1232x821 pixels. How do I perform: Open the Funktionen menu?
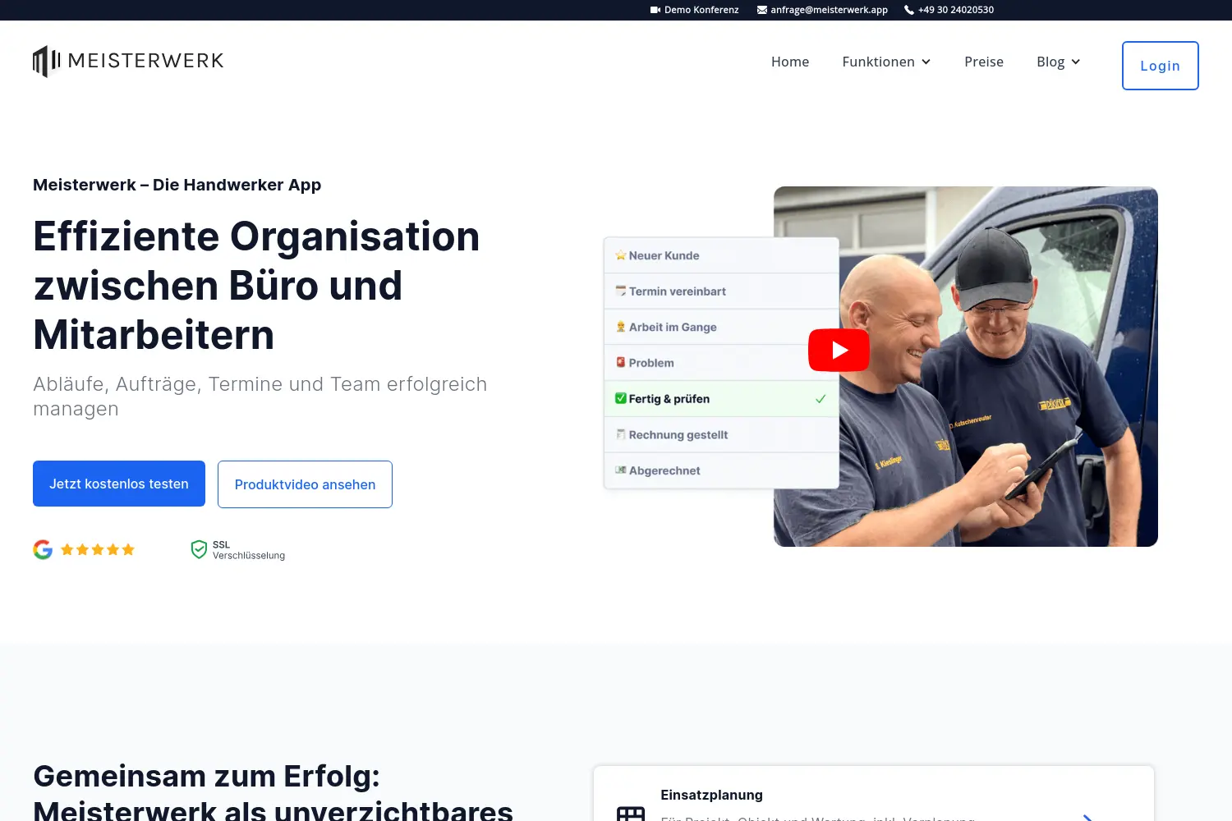click(878, 62)
